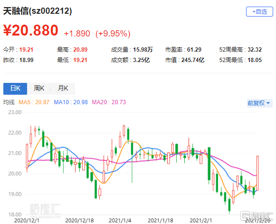The image size is (276, 224).
Task: Click the 2020/12/1 date axis label
Action: tap(27, 221)
